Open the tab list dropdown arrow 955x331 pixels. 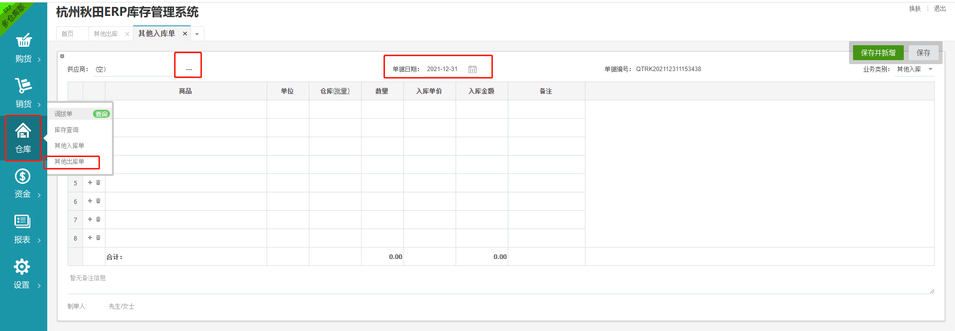click(x=197, y=34)
